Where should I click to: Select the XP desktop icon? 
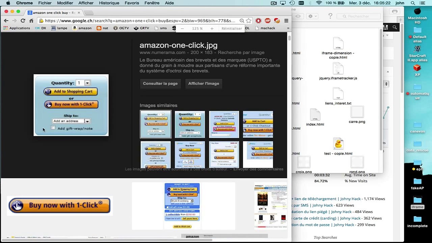point(417,70)
